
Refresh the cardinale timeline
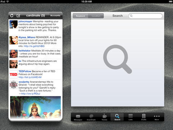12,16
